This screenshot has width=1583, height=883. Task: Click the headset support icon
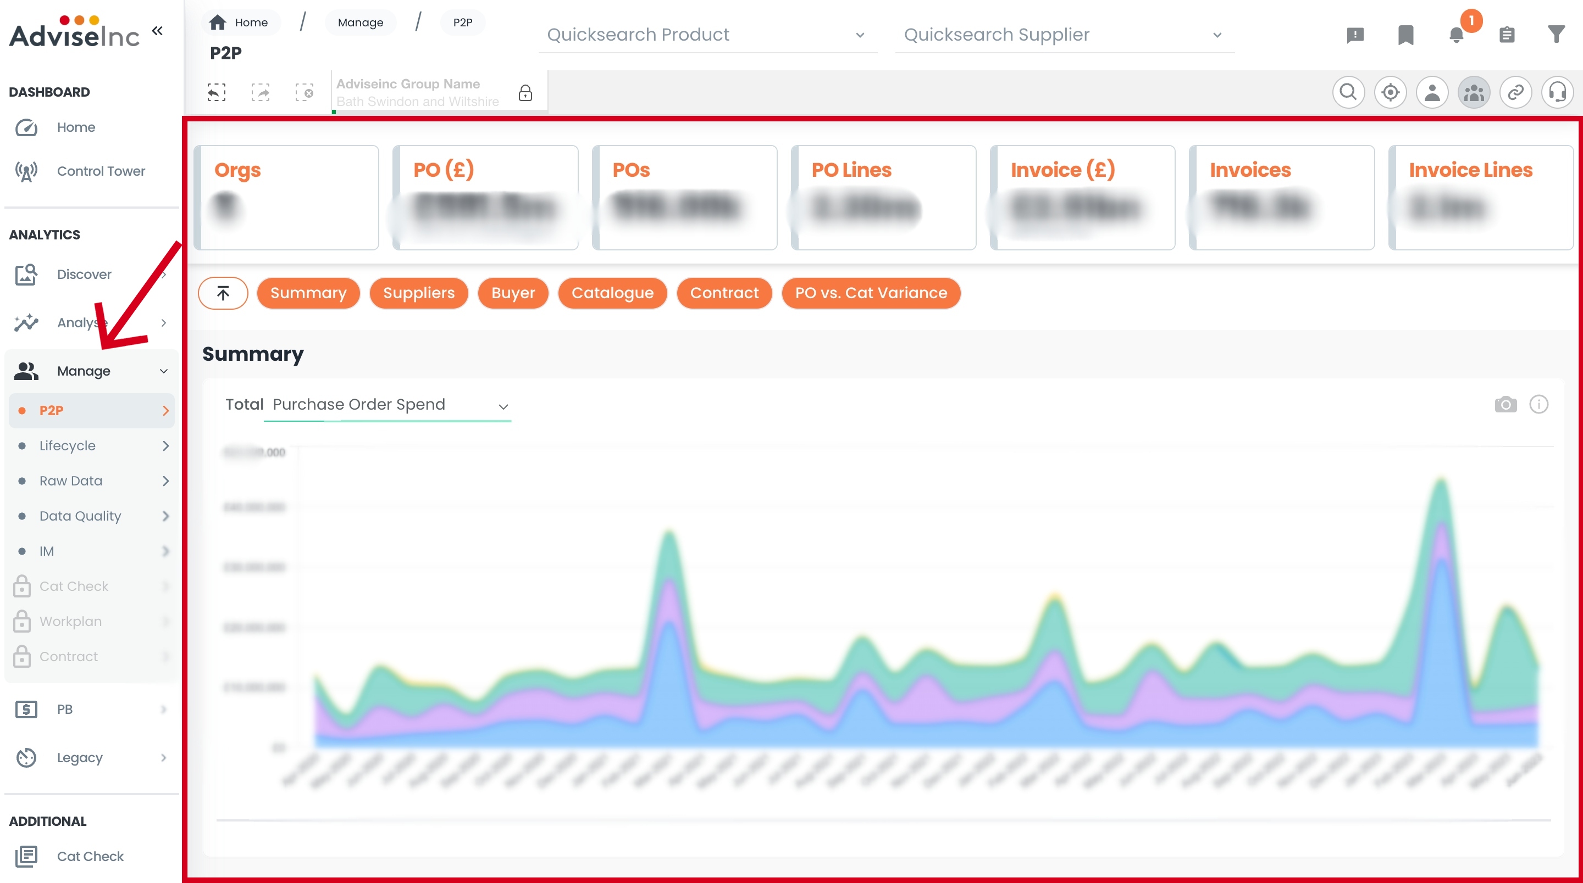(x=1557, y=93)
